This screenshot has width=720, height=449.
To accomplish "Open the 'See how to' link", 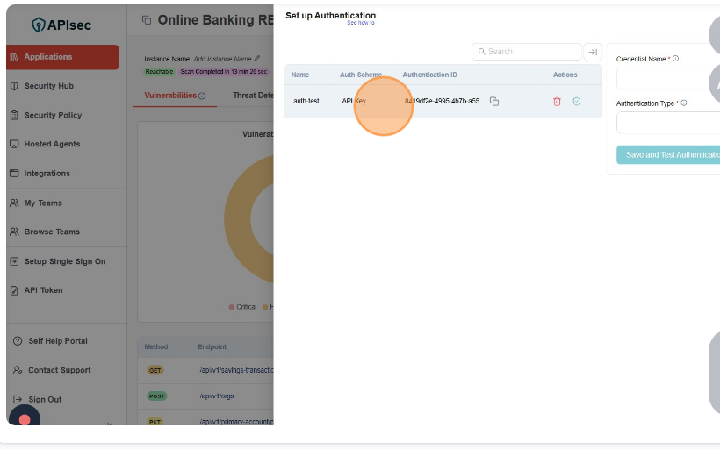I will (x=360, y=23).
